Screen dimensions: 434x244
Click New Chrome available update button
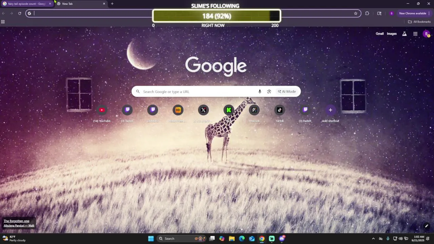pos(413,13)
